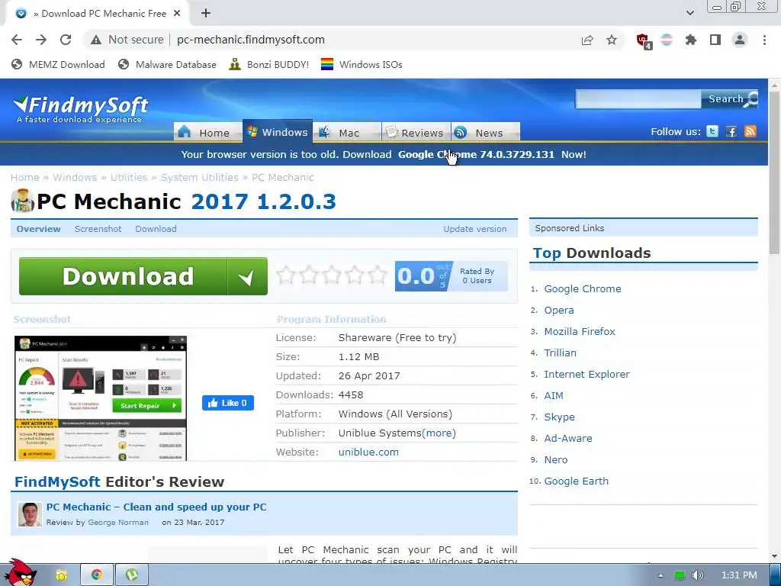
Task: Open the Chrome taskbar icon
Action: 97,575
